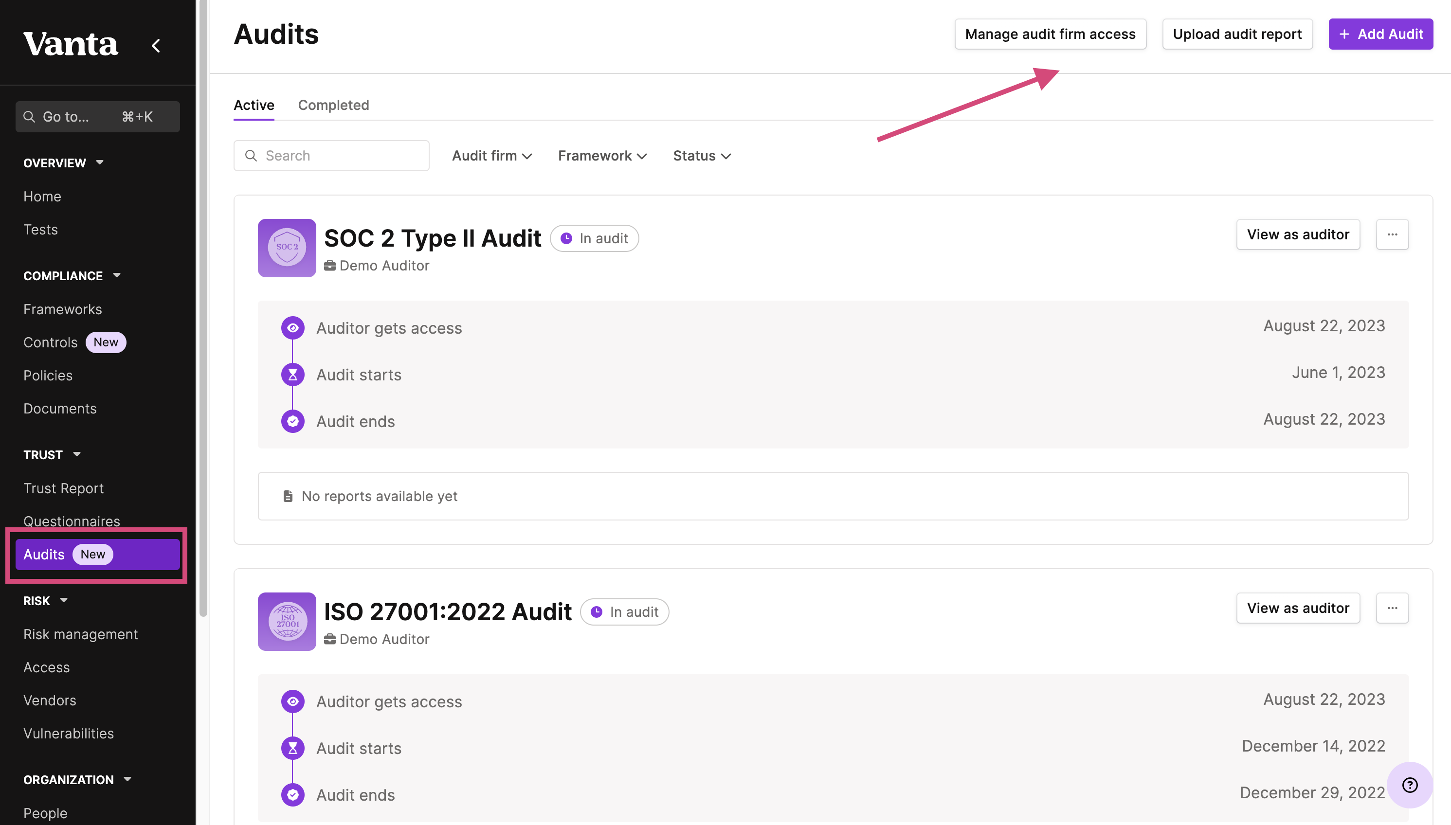Image resolution: width=1451 pixels, height=825 pixels.
Task: Click the SOC 2 'Audit starts' date June 1, 2023
Action: click(1338, 372)
